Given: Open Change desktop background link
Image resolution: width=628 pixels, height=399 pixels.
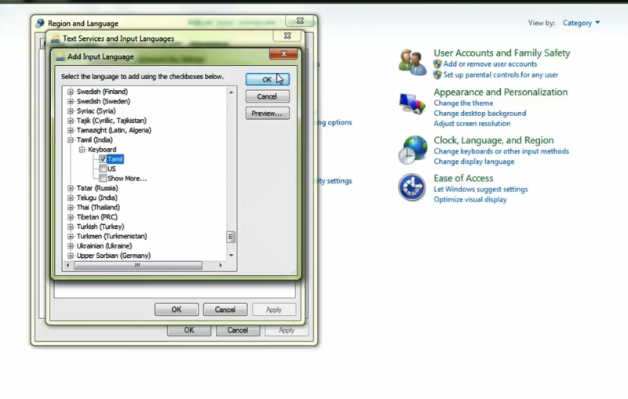Looking at the screenshot, I should coord(480,114).
